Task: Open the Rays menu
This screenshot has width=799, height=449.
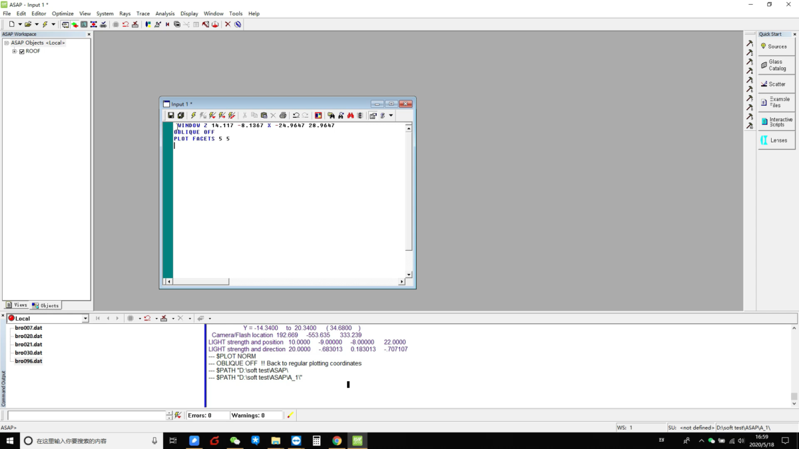Action: (x=125, y=13)
